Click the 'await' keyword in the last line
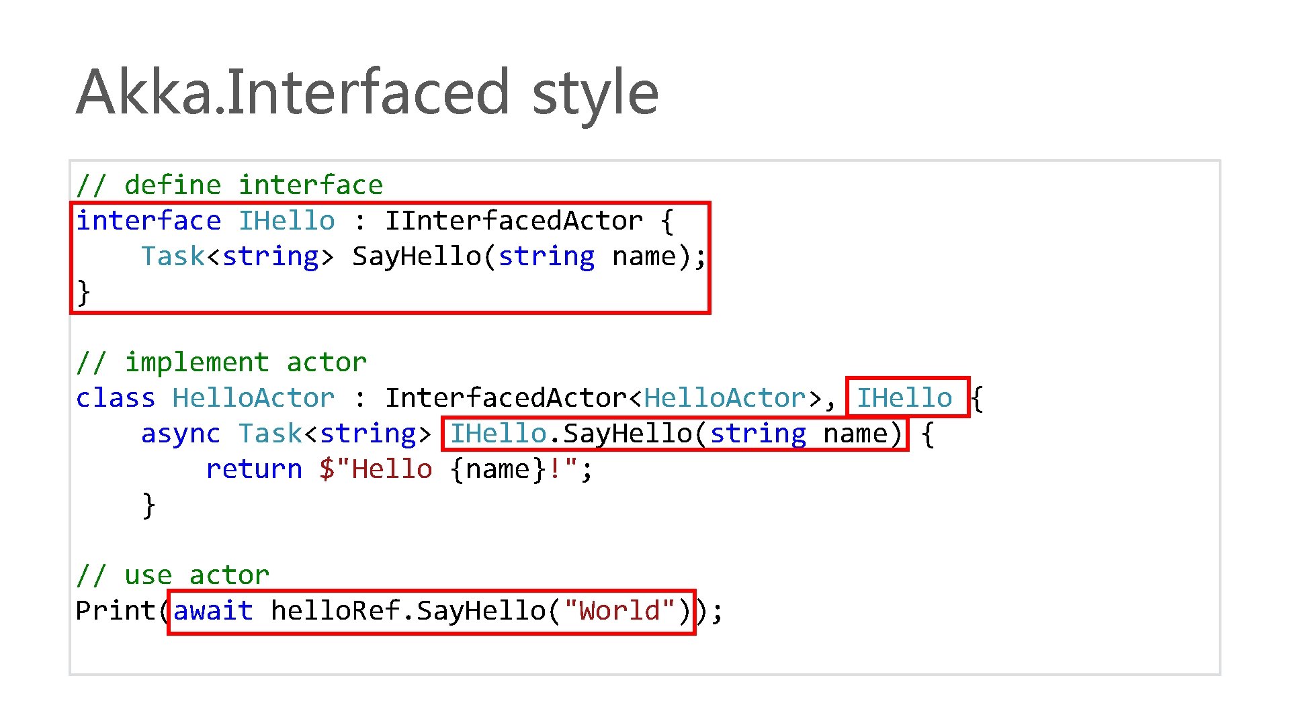The height and width of the screenshot is (725, 1290). tap(213, 611)
